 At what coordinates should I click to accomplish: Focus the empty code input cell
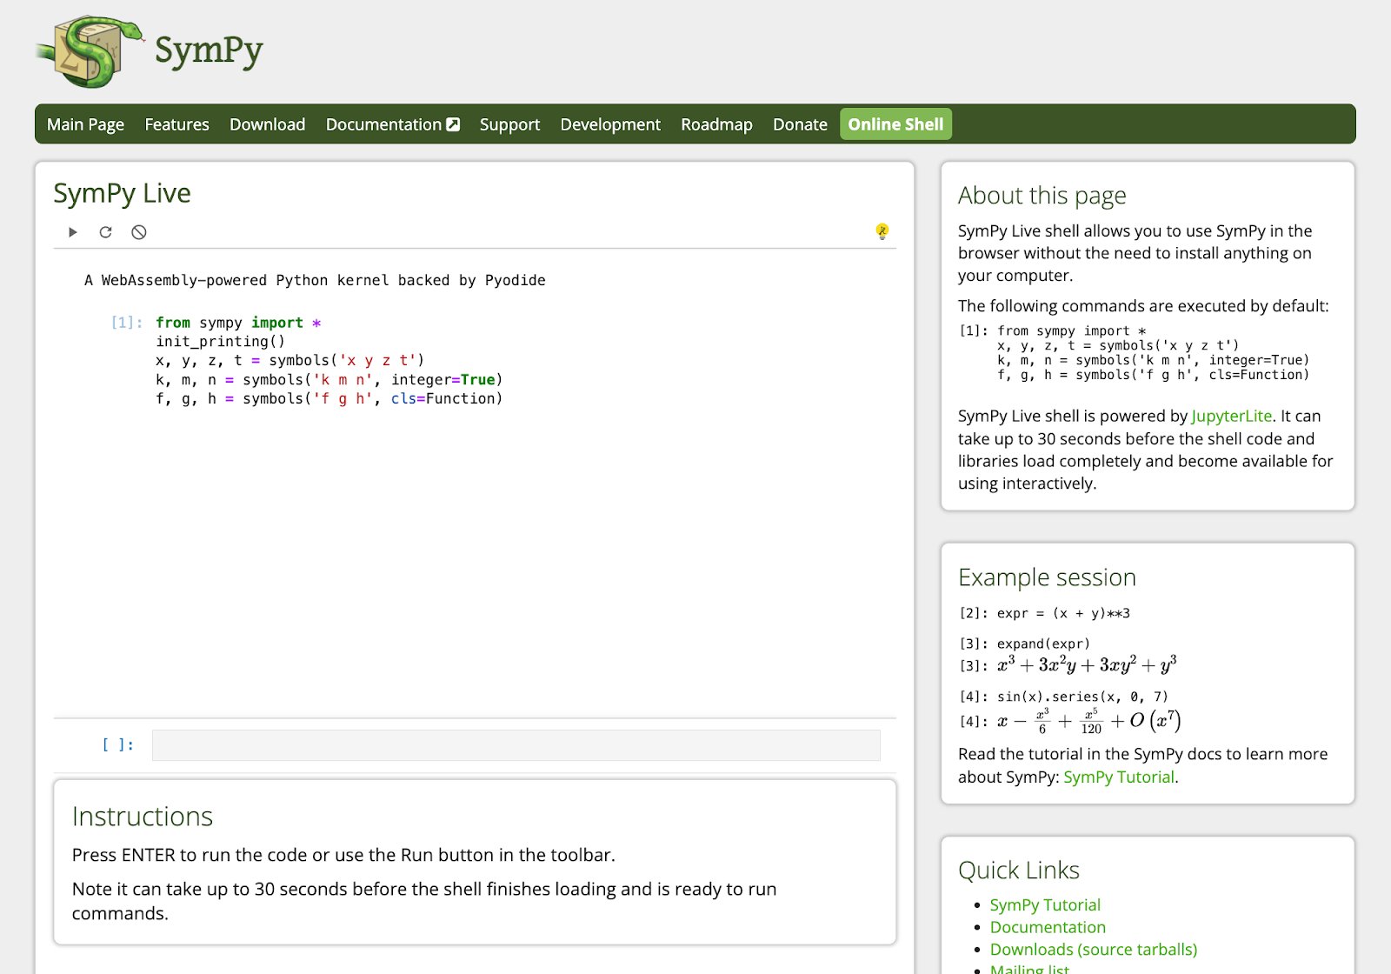tap(516, 745)
